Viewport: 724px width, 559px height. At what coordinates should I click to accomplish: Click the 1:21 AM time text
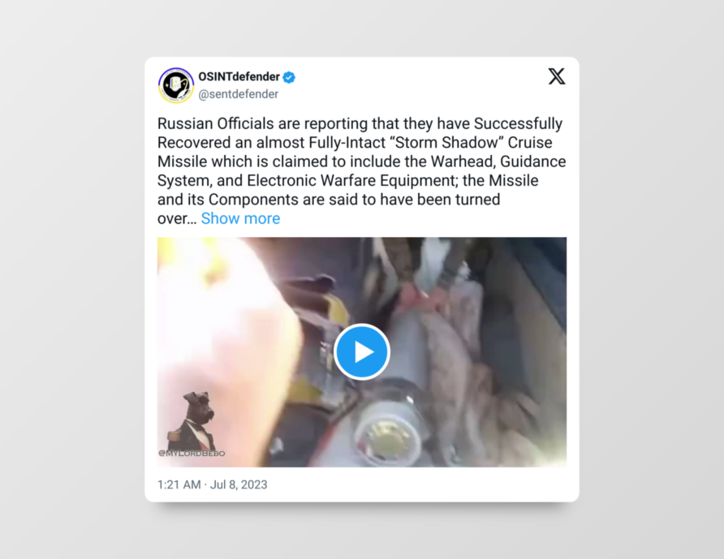[x=179, y=484]
